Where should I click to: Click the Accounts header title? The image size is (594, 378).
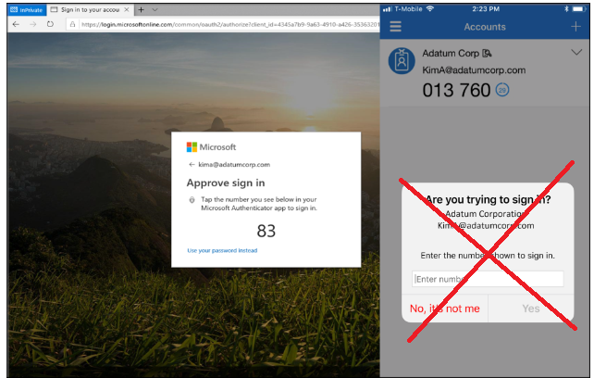tap(485, 27)
